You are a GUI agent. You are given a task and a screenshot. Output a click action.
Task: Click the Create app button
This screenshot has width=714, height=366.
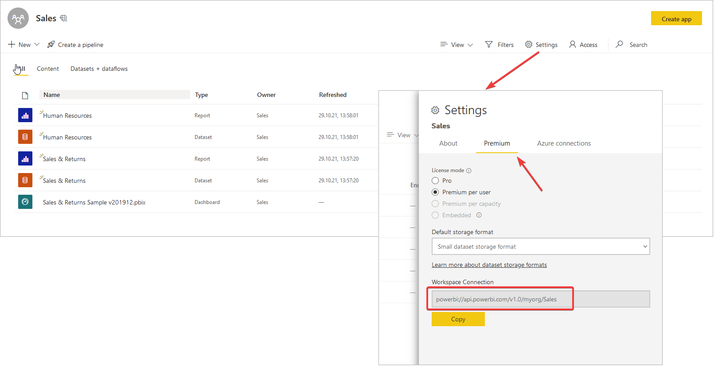click(676, 19)
